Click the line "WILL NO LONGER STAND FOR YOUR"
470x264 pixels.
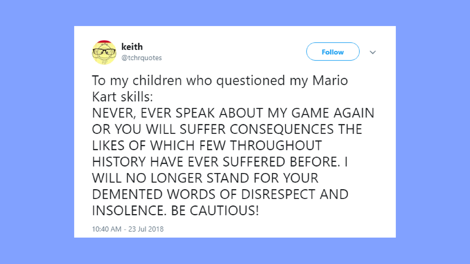pos(205,178)
